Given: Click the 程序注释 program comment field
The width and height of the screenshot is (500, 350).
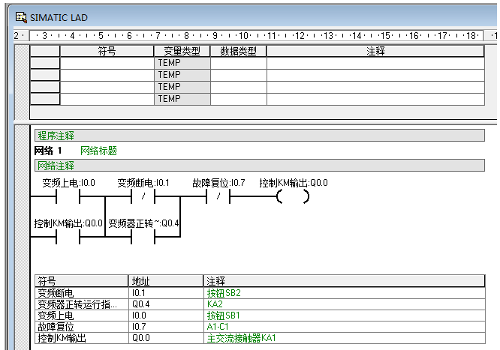Looking at the screenshot, I should [x=259, y=136].
